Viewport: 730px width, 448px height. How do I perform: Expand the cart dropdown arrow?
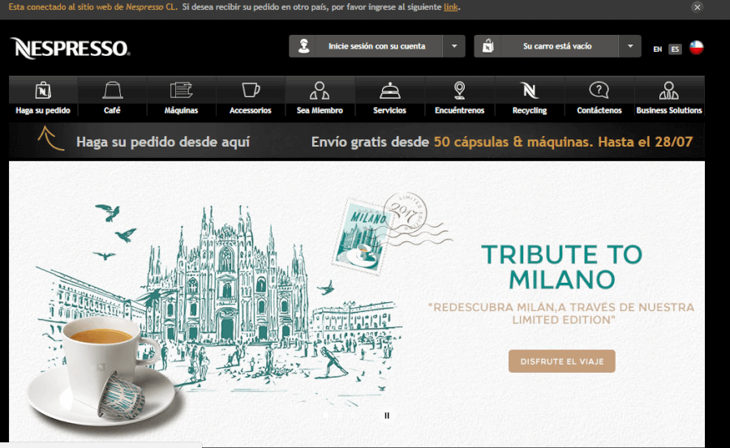coord(630,46)
